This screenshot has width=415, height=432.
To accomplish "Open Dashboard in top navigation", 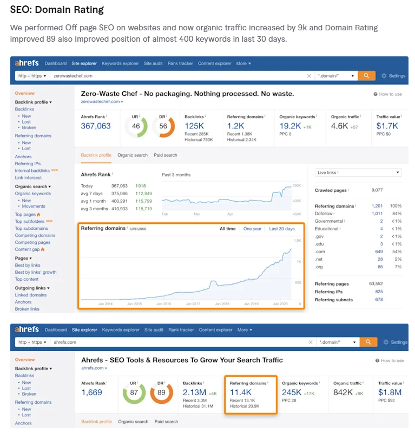I will (56, 63).
